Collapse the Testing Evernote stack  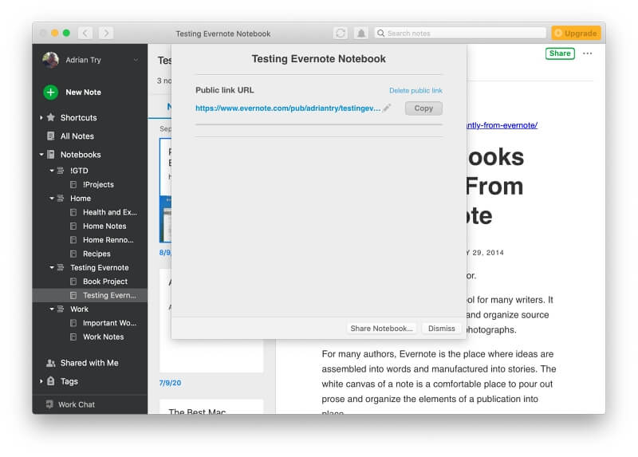52,267
